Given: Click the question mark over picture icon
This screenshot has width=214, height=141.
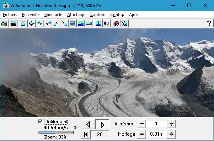Looking at the screenshot, I should (124, 23).
